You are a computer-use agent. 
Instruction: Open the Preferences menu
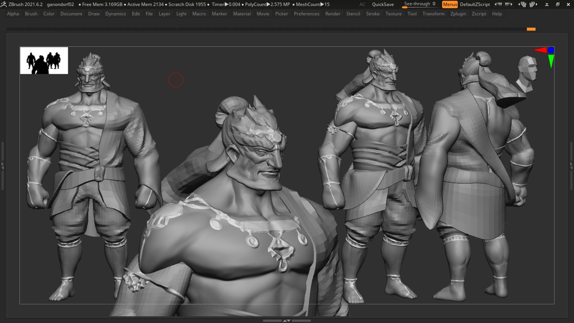click(x=307, y=13)
